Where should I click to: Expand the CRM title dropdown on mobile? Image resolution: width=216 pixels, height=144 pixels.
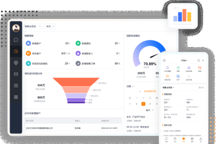click(x=185, y=60)
